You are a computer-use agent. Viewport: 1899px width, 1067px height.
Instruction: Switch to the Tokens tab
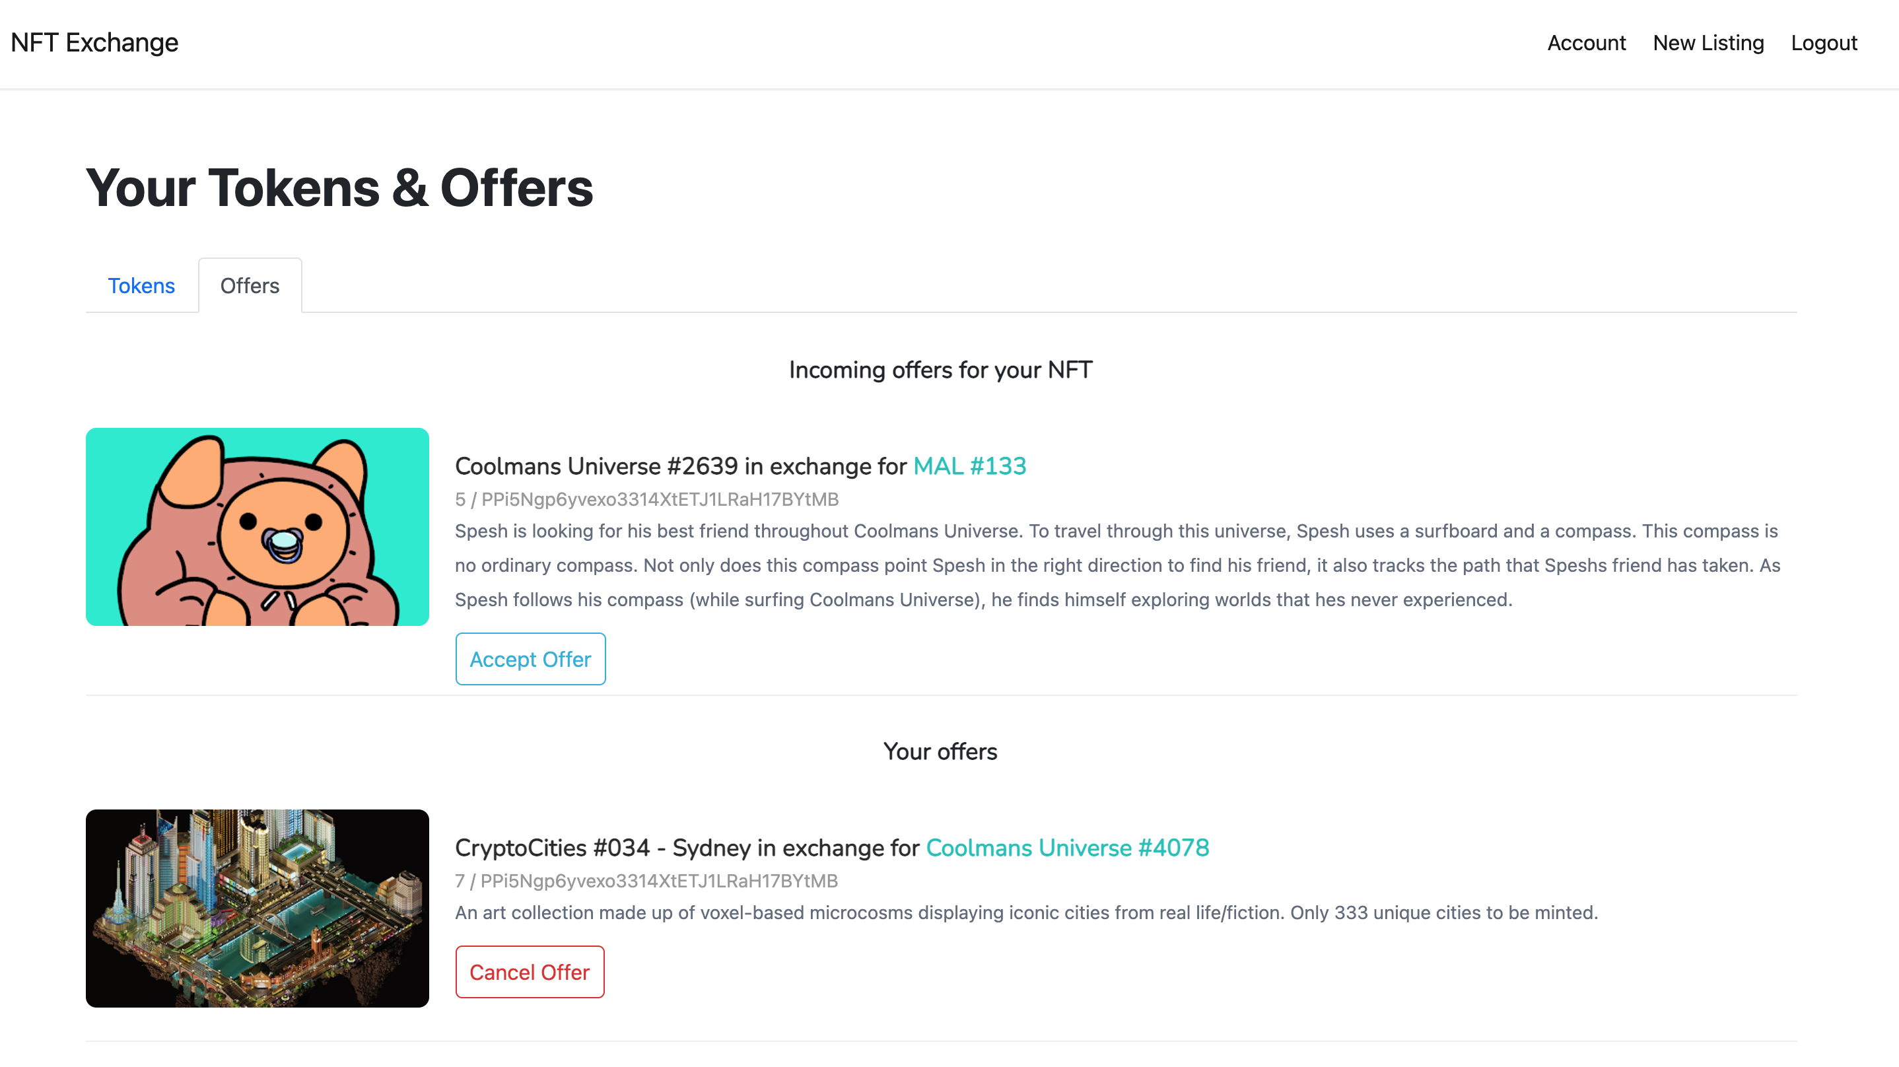(x=141, y=285)
